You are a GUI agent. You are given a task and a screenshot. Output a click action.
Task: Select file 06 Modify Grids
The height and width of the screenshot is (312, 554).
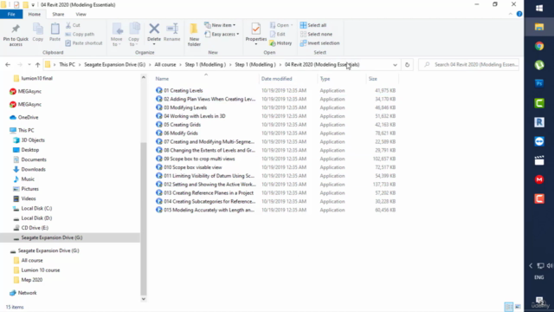181,133
